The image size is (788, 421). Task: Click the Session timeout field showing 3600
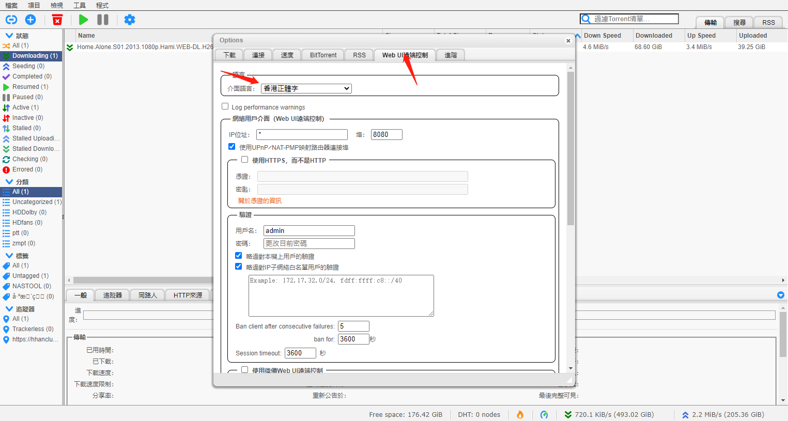coord(300,353)
